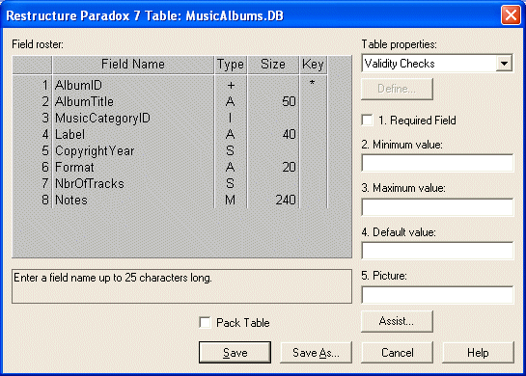Viewport: 526px width, 376px height.
Task: Click the Picture input field
Action: (x=437, y=295)
